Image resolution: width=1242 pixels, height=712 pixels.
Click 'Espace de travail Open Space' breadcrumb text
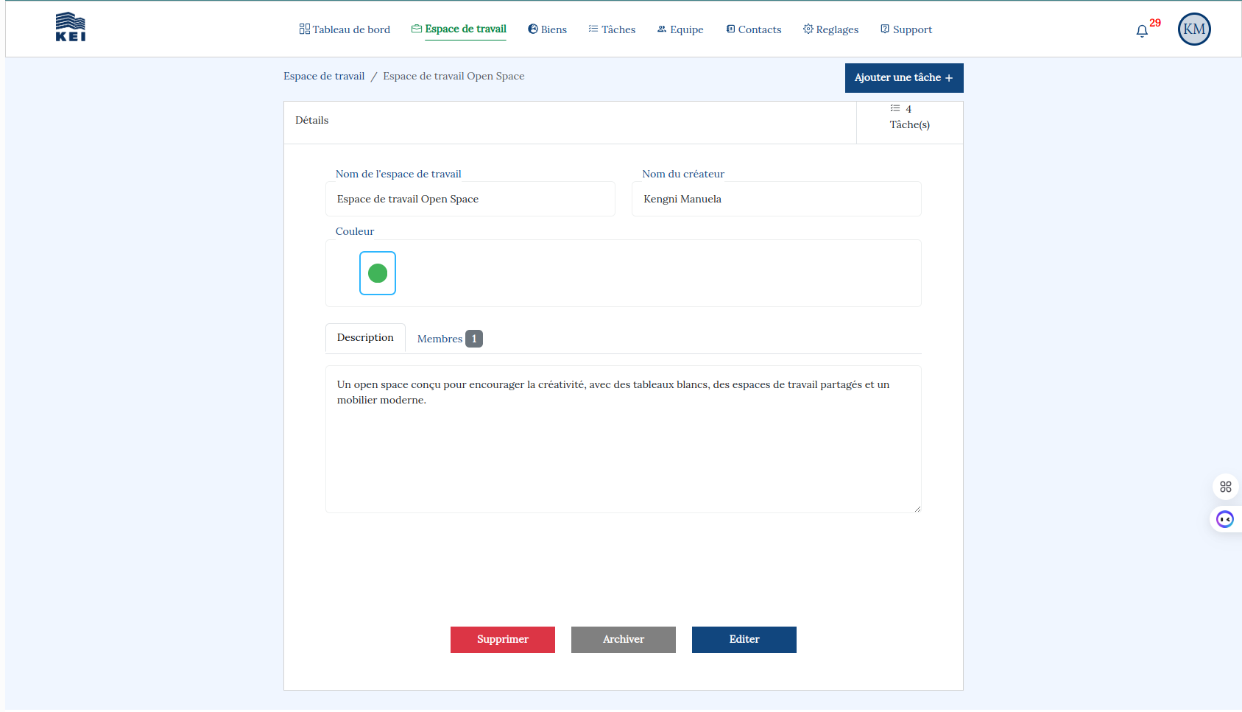click(454, 76)
